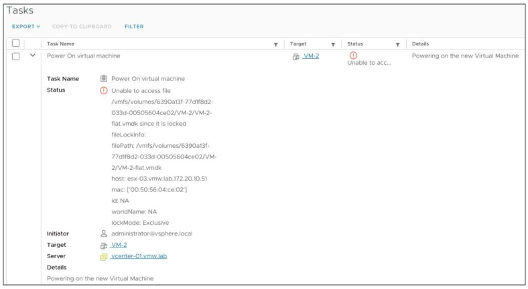The height and width of the screenshot is (289, 528).
Task: Select the Power On virtual machine row checkbox
Action: pyautogui.click(x=16, y=56)
